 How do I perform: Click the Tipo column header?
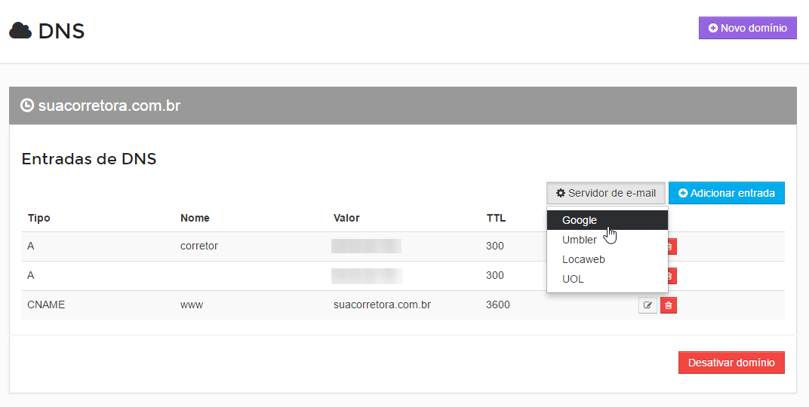point(38,218)
